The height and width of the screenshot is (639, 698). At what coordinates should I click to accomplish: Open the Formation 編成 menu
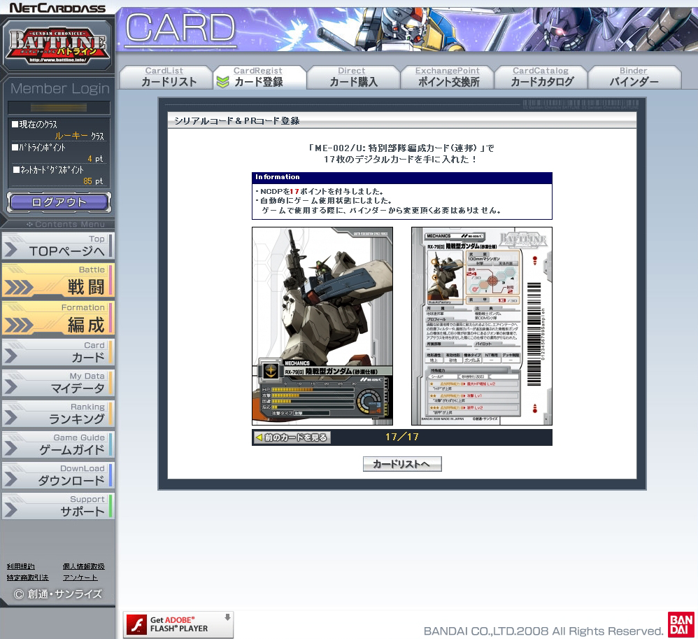[x=58, y=318]
